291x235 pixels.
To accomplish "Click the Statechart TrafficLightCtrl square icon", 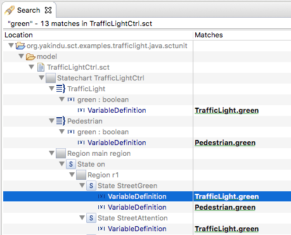I will click(x=51, y=78).
